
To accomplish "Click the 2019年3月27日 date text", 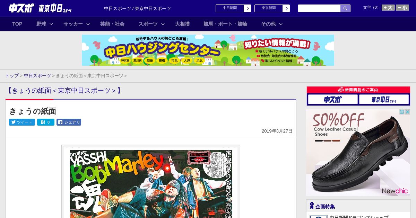I will point(277,131).
